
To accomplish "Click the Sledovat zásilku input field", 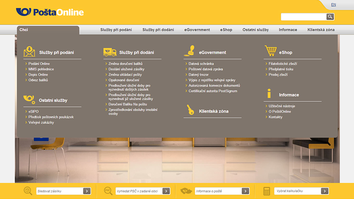I will [x=59, y=191].
